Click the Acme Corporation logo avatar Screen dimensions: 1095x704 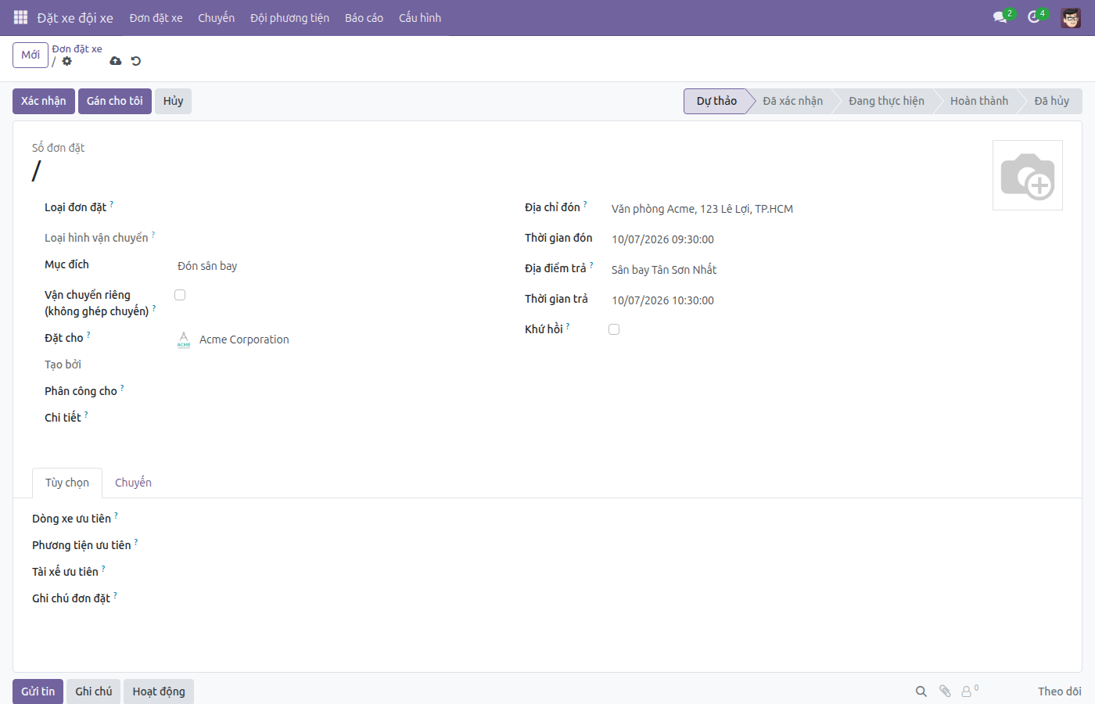point(184,339)
